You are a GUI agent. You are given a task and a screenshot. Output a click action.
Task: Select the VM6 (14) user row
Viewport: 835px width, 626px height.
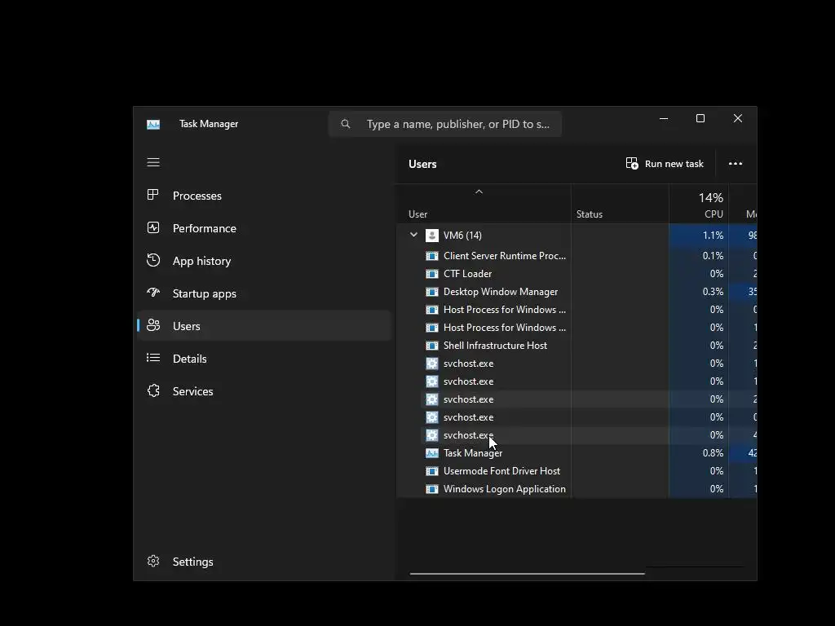point(577,236)
